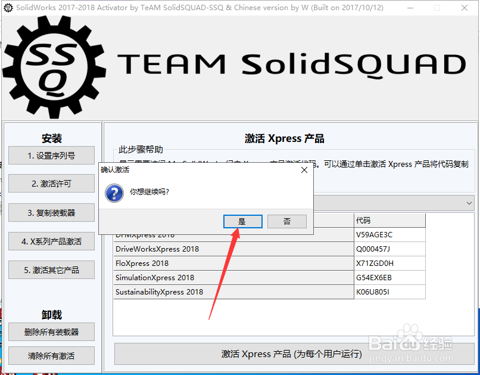480x375 pixels.
Task: Select the SimulationXpress 2018 row
Action: (x=234, y=278)
